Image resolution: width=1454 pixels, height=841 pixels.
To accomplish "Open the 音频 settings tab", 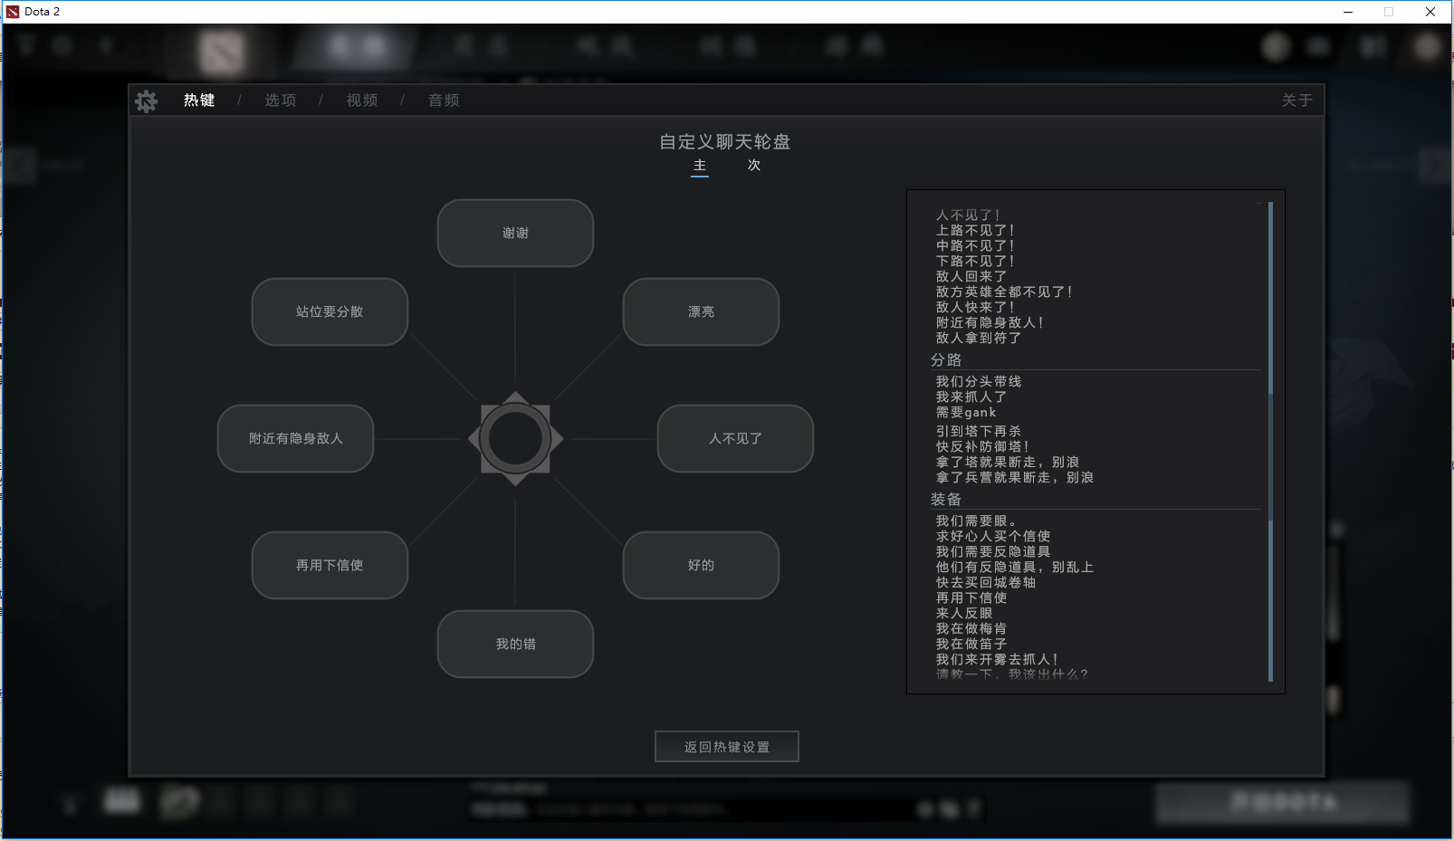I will [444, 100].
